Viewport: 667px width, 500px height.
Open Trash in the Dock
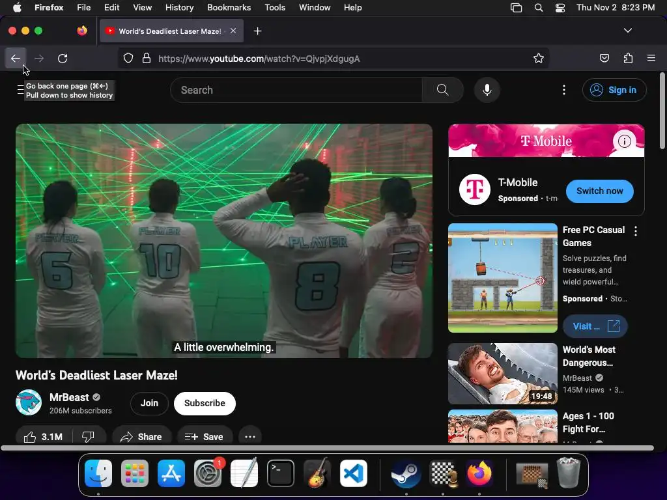pyautogui.click(x=569, y=473)
